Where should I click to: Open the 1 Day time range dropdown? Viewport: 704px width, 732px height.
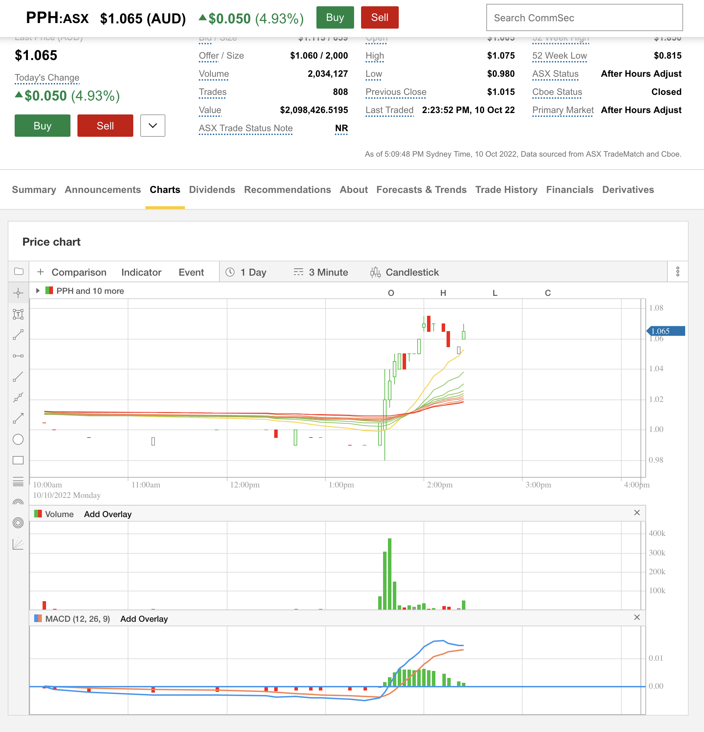(247, 272)
